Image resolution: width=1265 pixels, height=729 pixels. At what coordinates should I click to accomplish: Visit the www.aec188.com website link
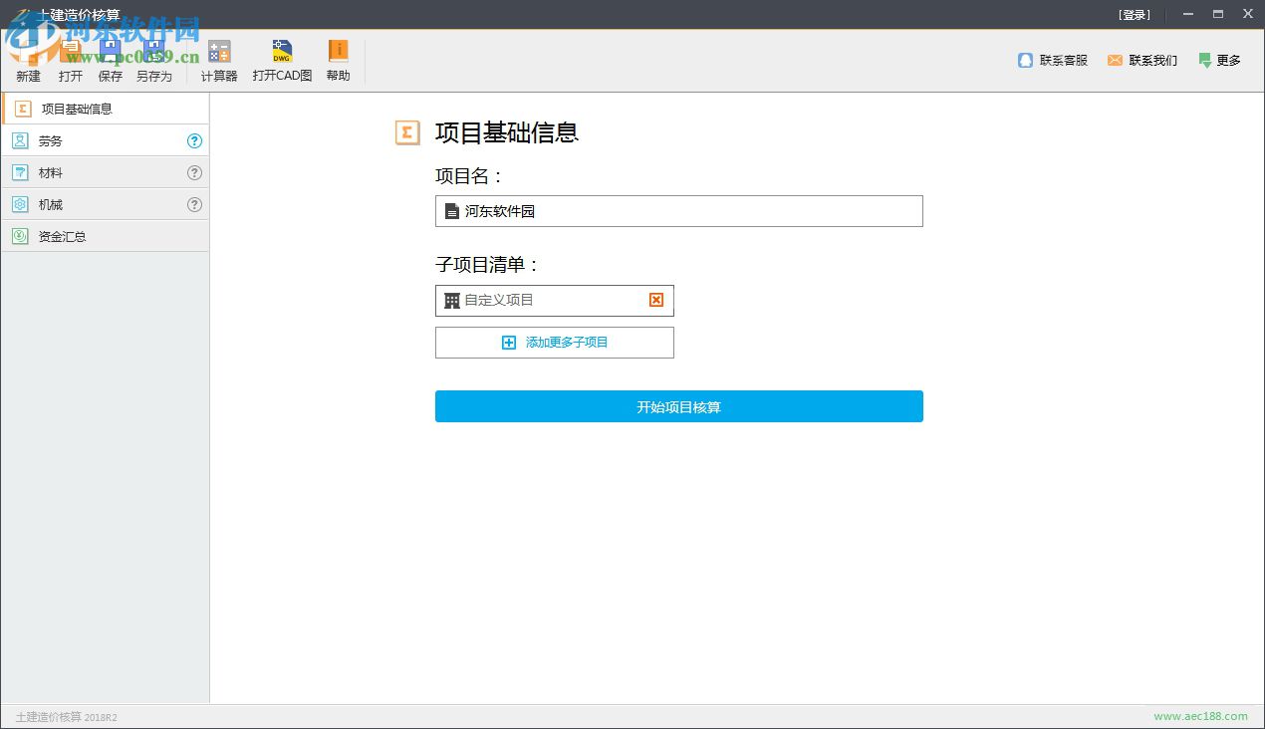(x=1201, y=715)
